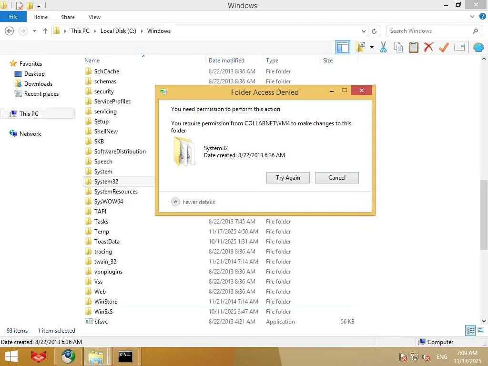Screen dimensions: 488x366
Task: Go back with the Back arrow
Action: coord(10,31)
